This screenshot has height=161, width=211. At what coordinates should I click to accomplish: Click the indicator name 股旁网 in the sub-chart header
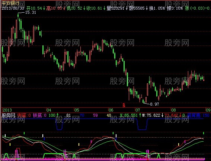[x=8, y=115]
